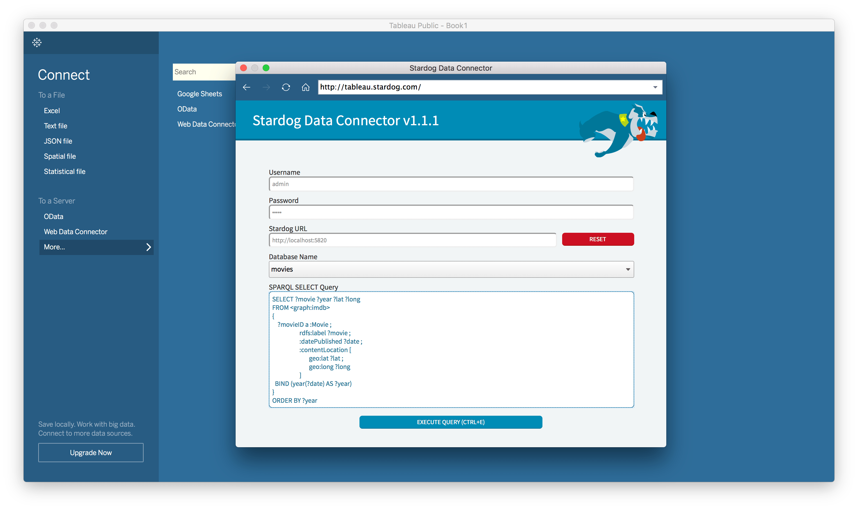Select Web Data Connector in left sidebar

pyautogui.click(x=76, y=232)
